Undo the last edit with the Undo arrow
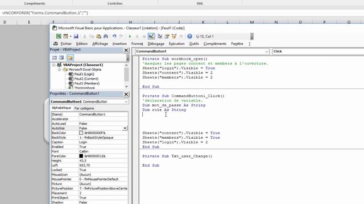This screenshot has height=204, width=364. point(114,36)
